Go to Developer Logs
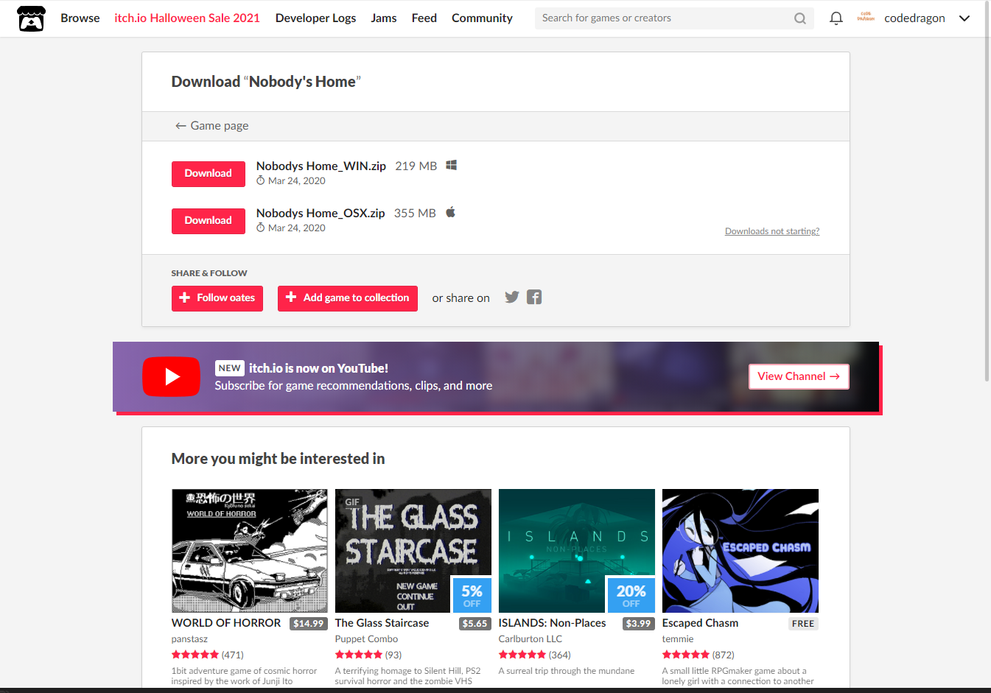Image resolution: width=991 pixels, height=693 pixels. (x=315, y=18)
